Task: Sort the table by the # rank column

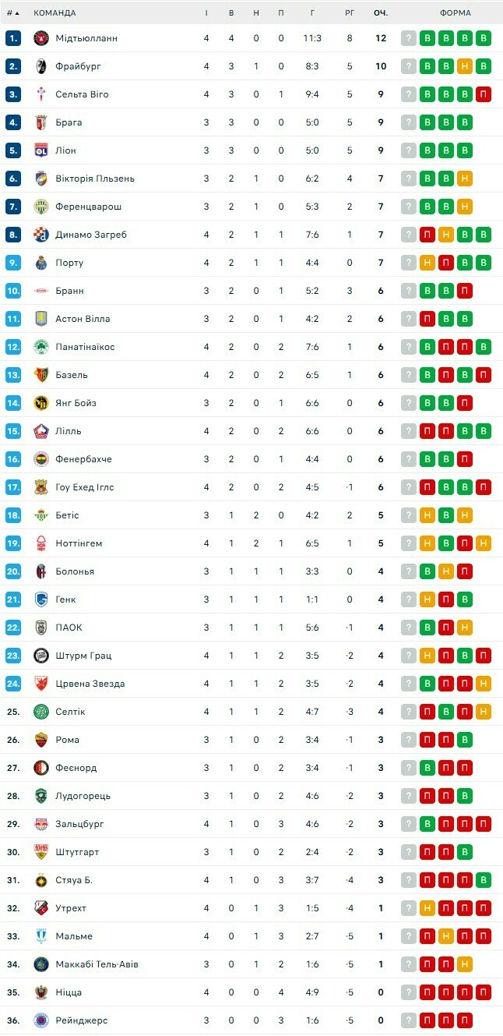Action: (x=12, y=12)
